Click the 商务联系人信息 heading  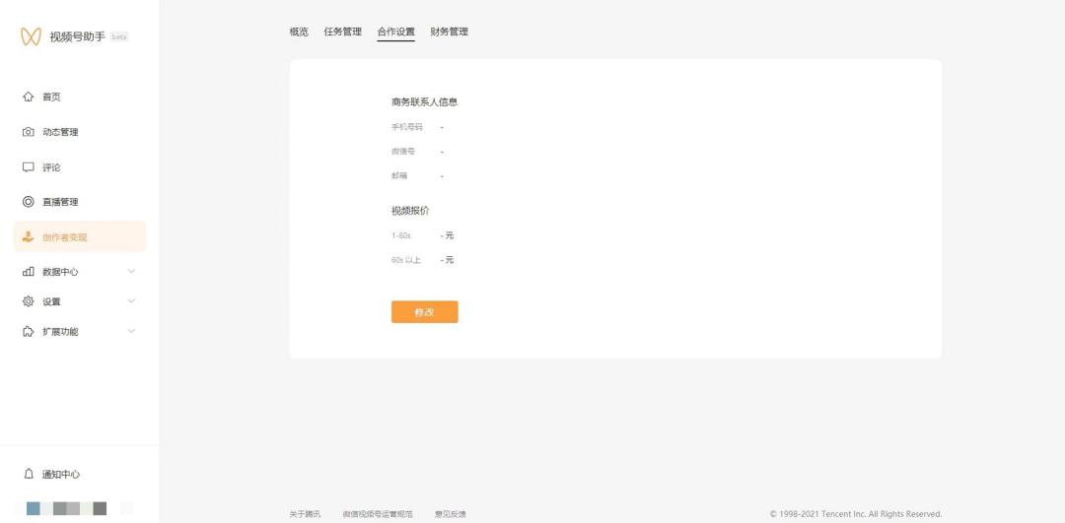(424, 102)
